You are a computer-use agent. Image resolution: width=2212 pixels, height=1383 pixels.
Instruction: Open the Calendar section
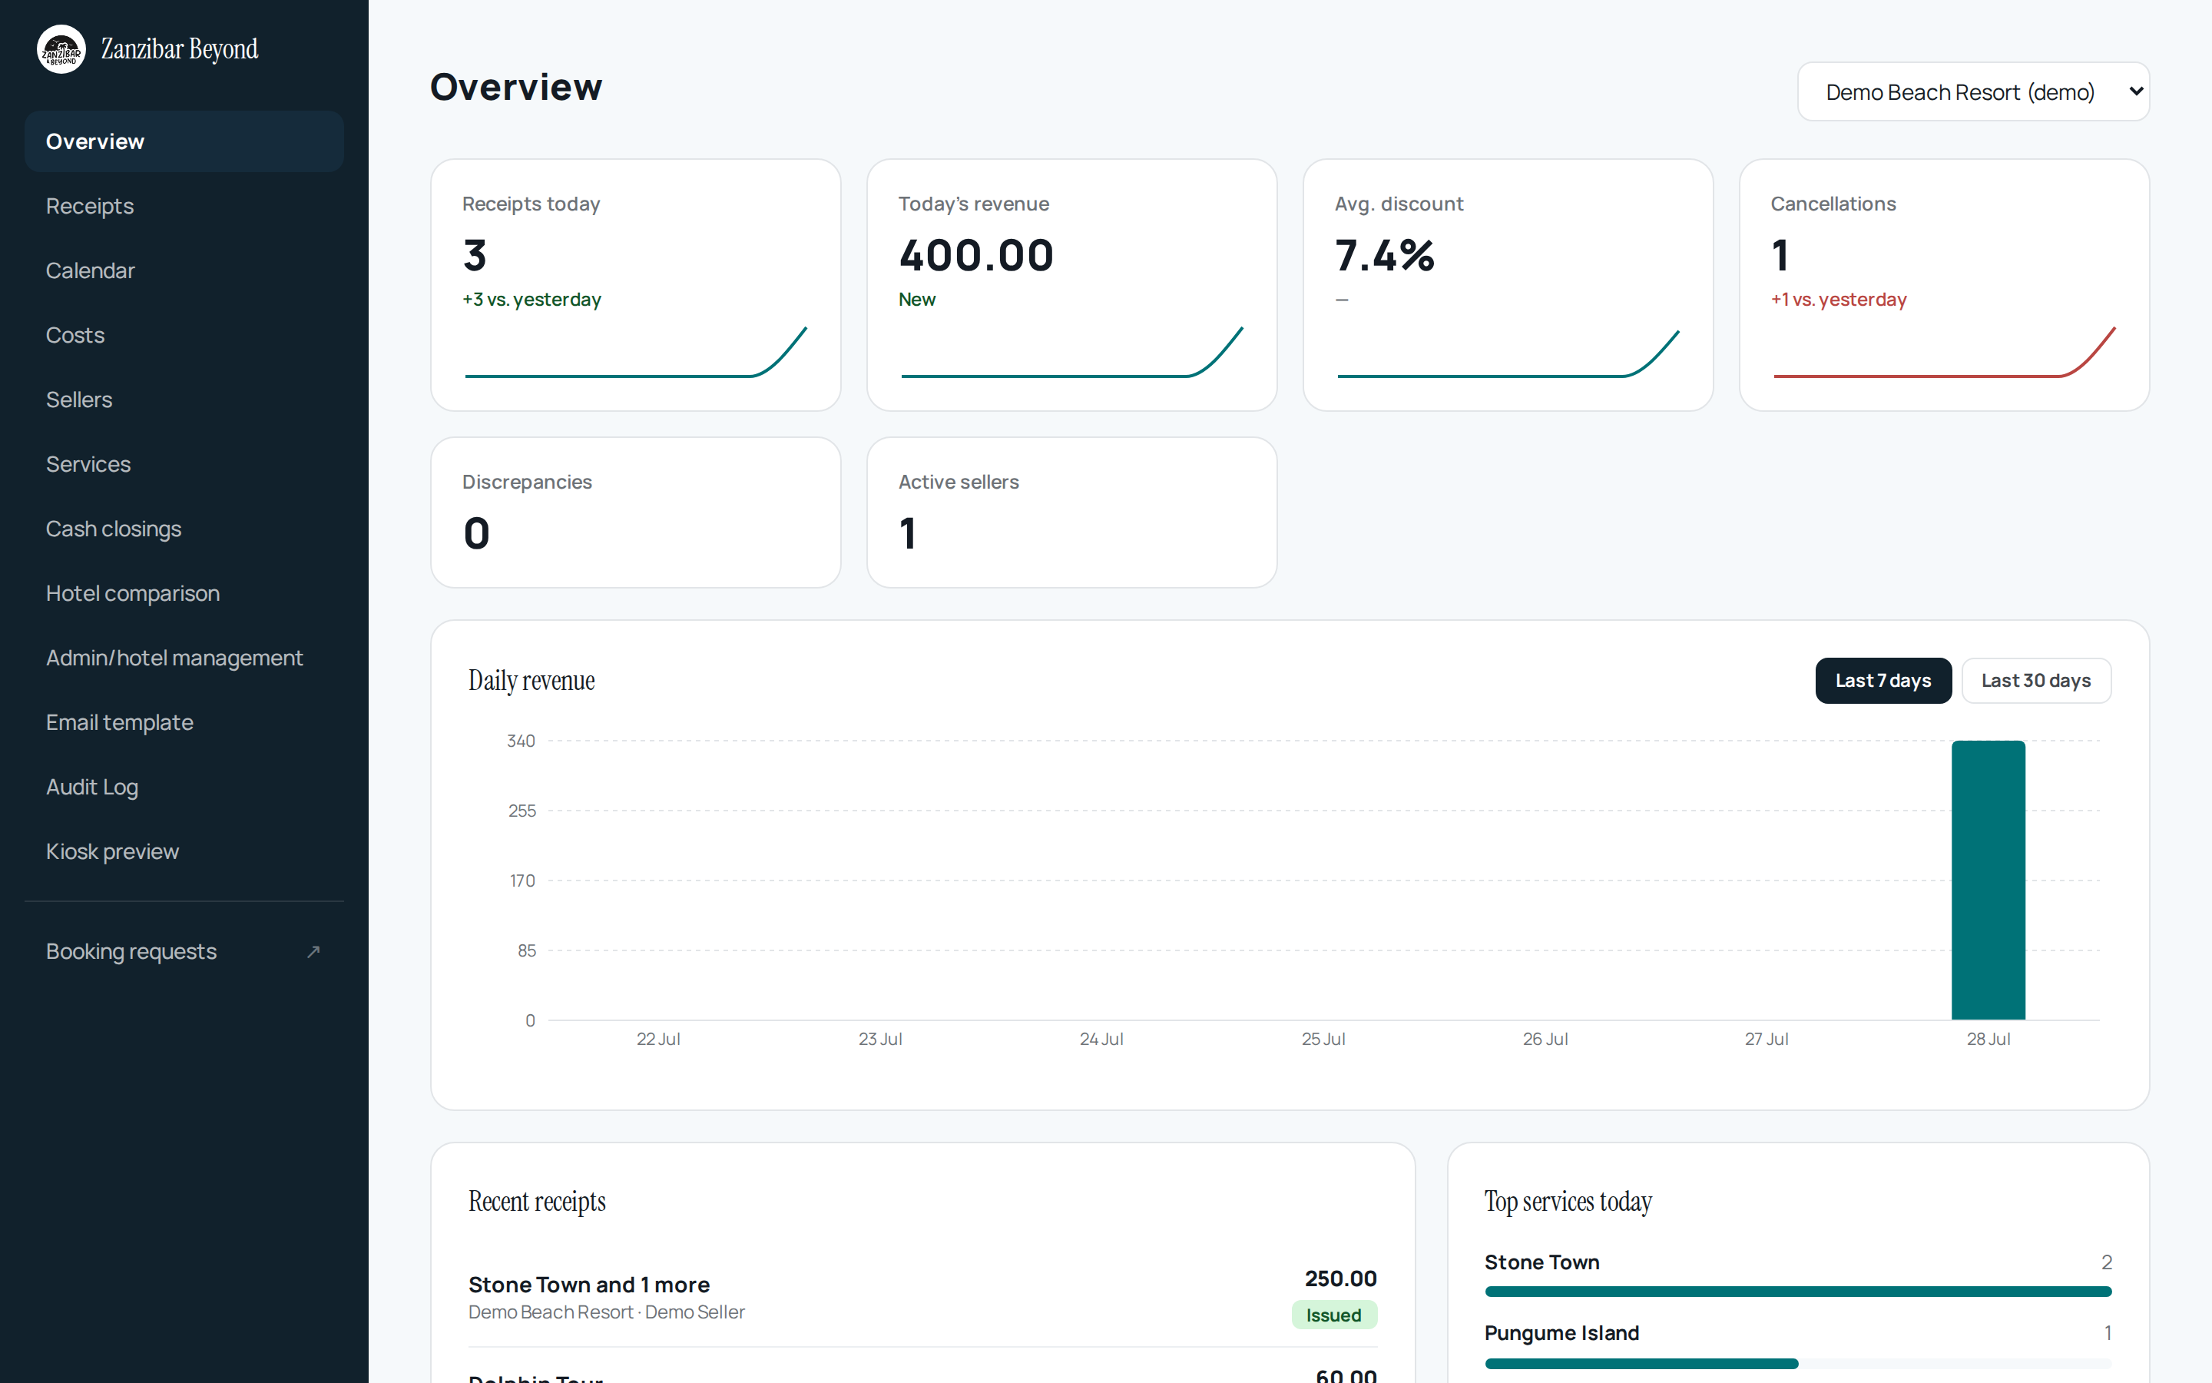[x=184, y=270]
